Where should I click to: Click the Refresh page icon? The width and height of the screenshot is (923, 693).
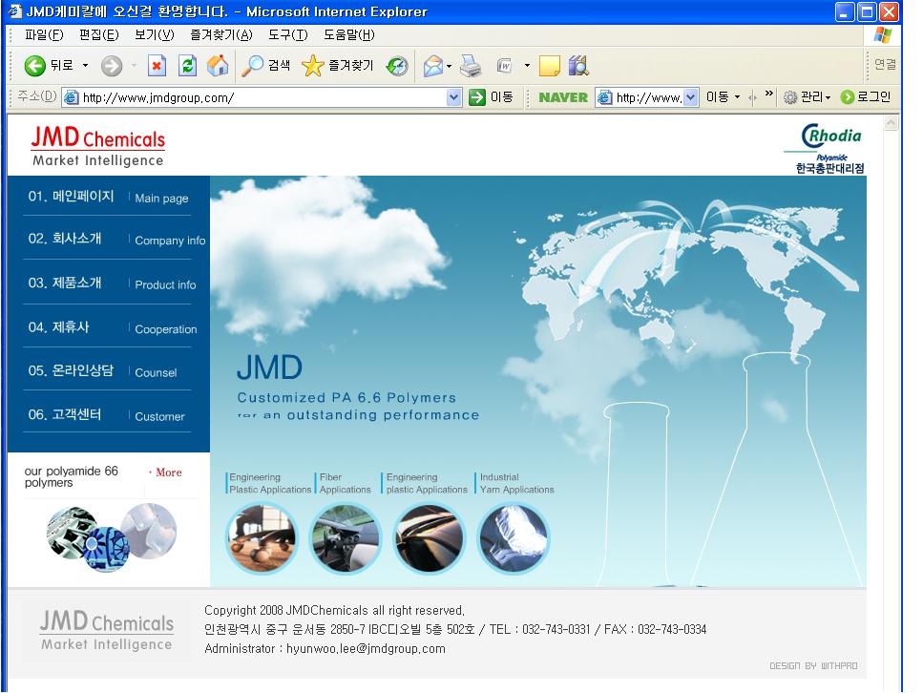187,65
